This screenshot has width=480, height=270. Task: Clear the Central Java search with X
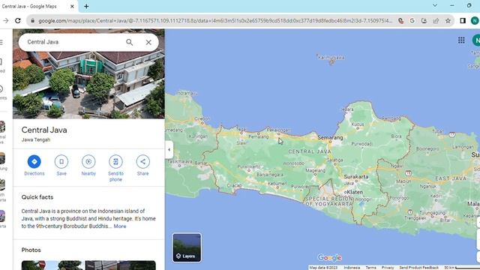(x=148, y=42)
